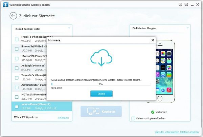Click the Hinweis dialog title
This screenshot has width=203, height=137.
(x=54, y=40)
